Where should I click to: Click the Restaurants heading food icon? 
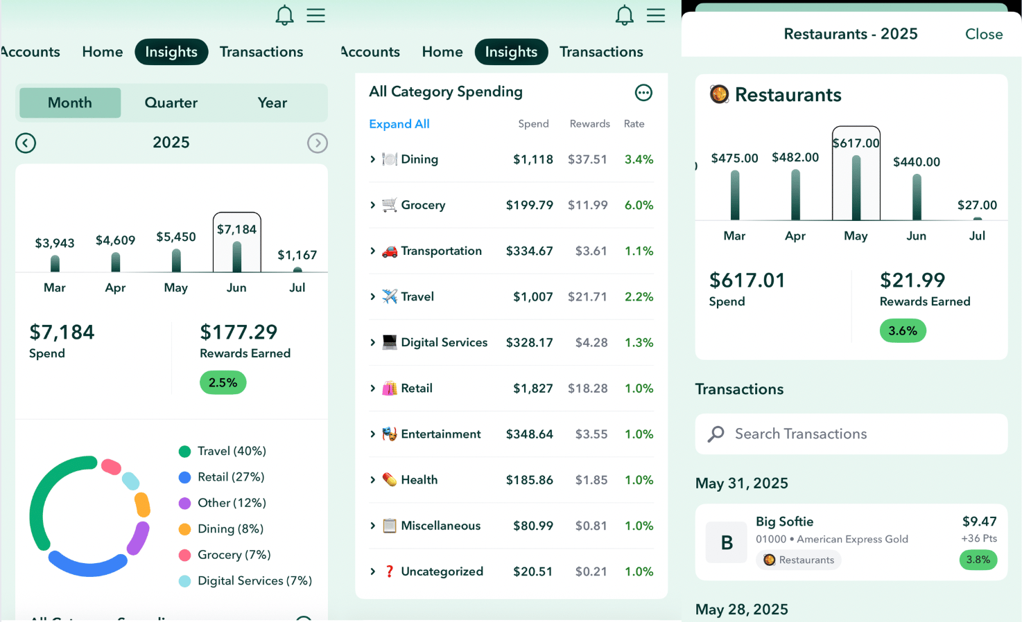click(719, 94)
